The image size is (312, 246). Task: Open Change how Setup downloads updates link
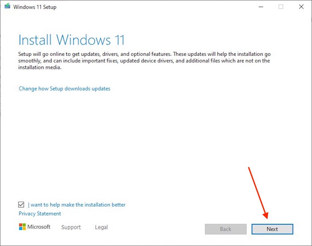64,89
